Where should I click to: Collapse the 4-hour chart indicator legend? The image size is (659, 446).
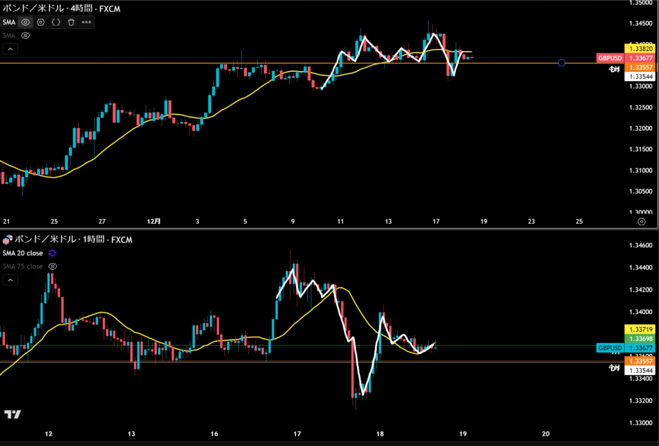(10, 49)
